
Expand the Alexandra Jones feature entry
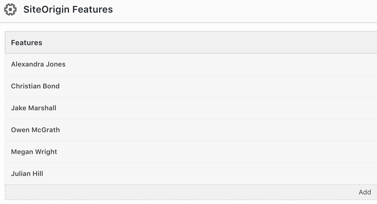click(x=38, y=64)
